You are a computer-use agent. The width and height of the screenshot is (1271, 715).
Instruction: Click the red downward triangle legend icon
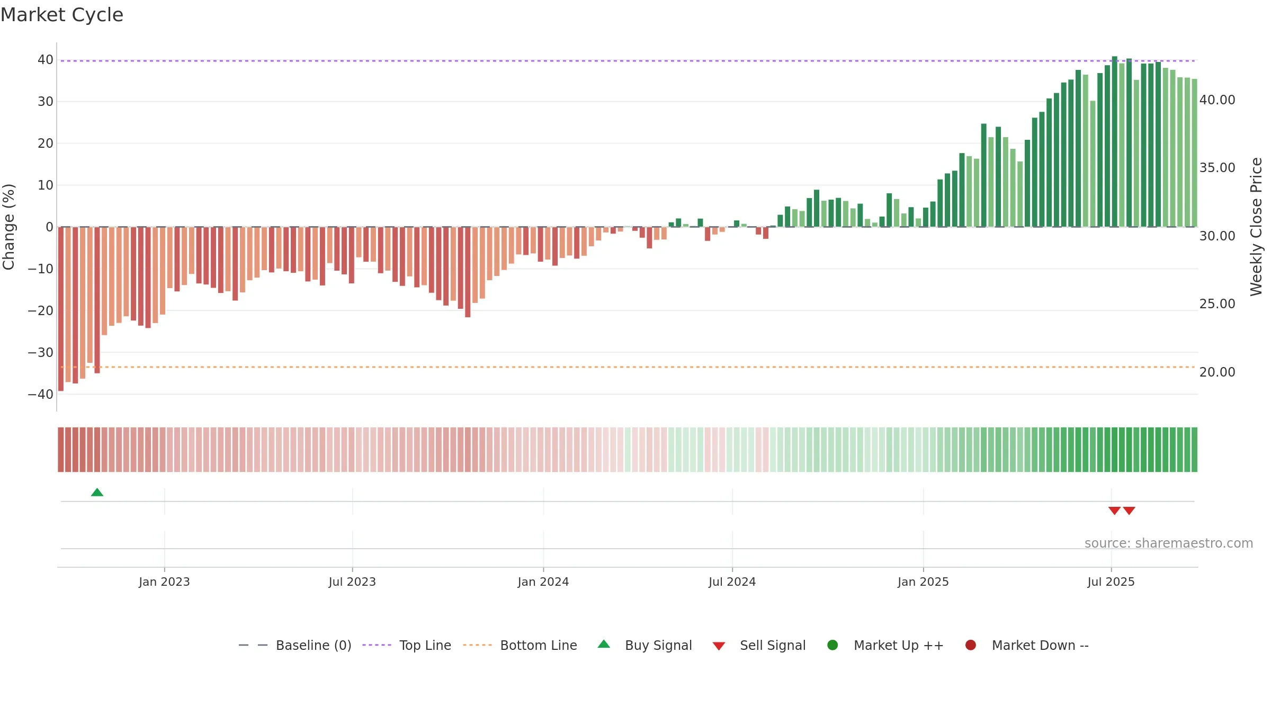coord(719,646)
